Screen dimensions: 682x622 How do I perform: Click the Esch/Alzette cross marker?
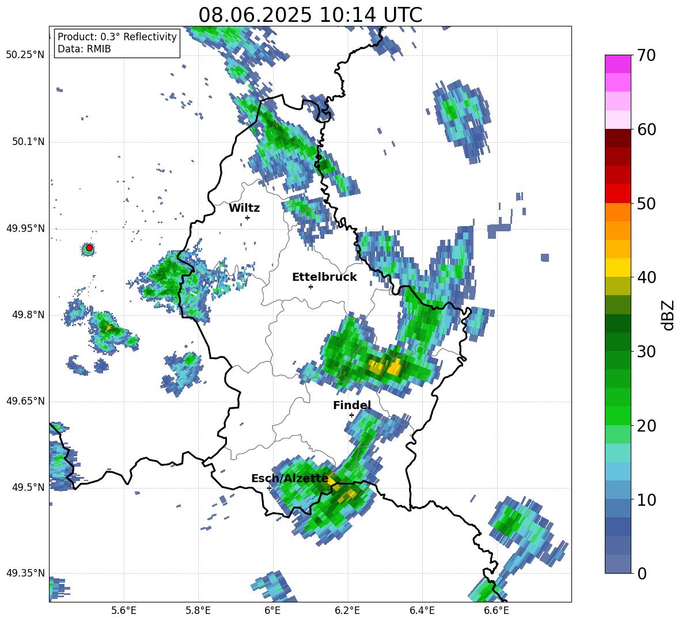(269, 488)
